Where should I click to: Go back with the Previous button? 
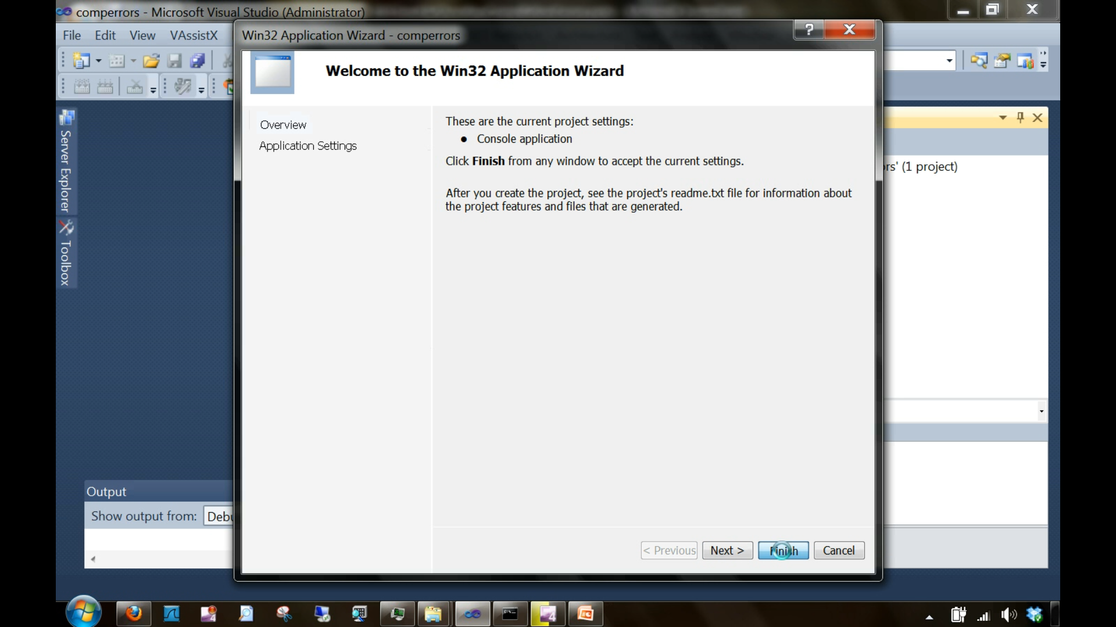click(668, 550)
